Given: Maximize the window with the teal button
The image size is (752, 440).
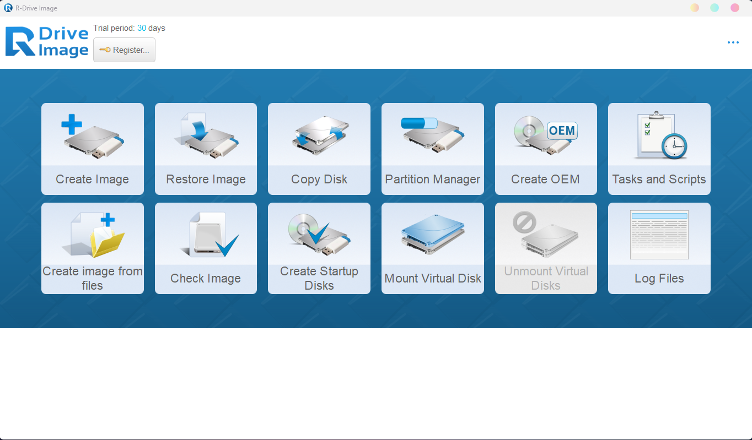Looking at the screenshot, I should tap(715, 8).
